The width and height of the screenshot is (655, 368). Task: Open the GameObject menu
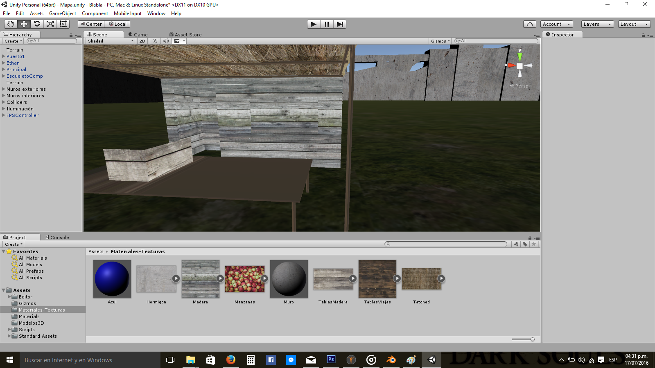coord(63,13)
